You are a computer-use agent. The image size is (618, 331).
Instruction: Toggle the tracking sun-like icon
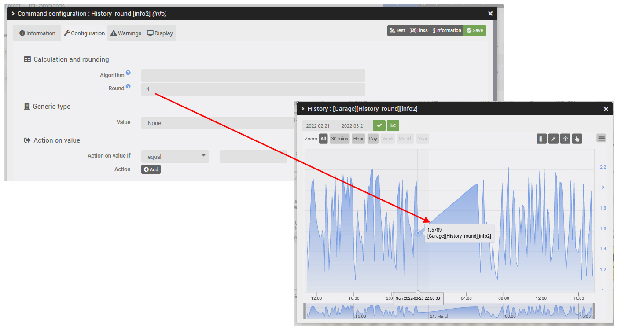(x=566, y=139)
